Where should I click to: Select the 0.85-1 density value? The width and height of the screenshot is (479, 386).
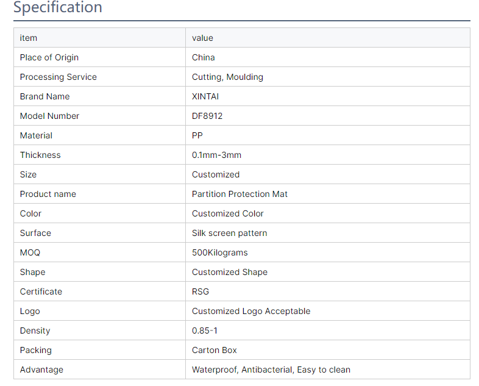pyautogui.click(x=205, y=331)
